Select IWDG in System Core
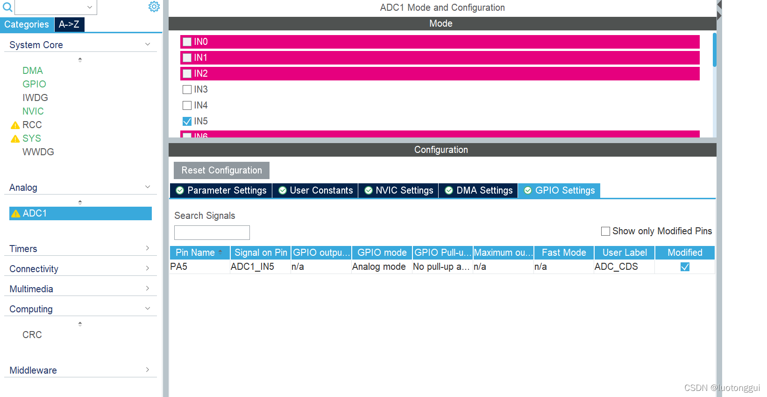 (35, 98)
